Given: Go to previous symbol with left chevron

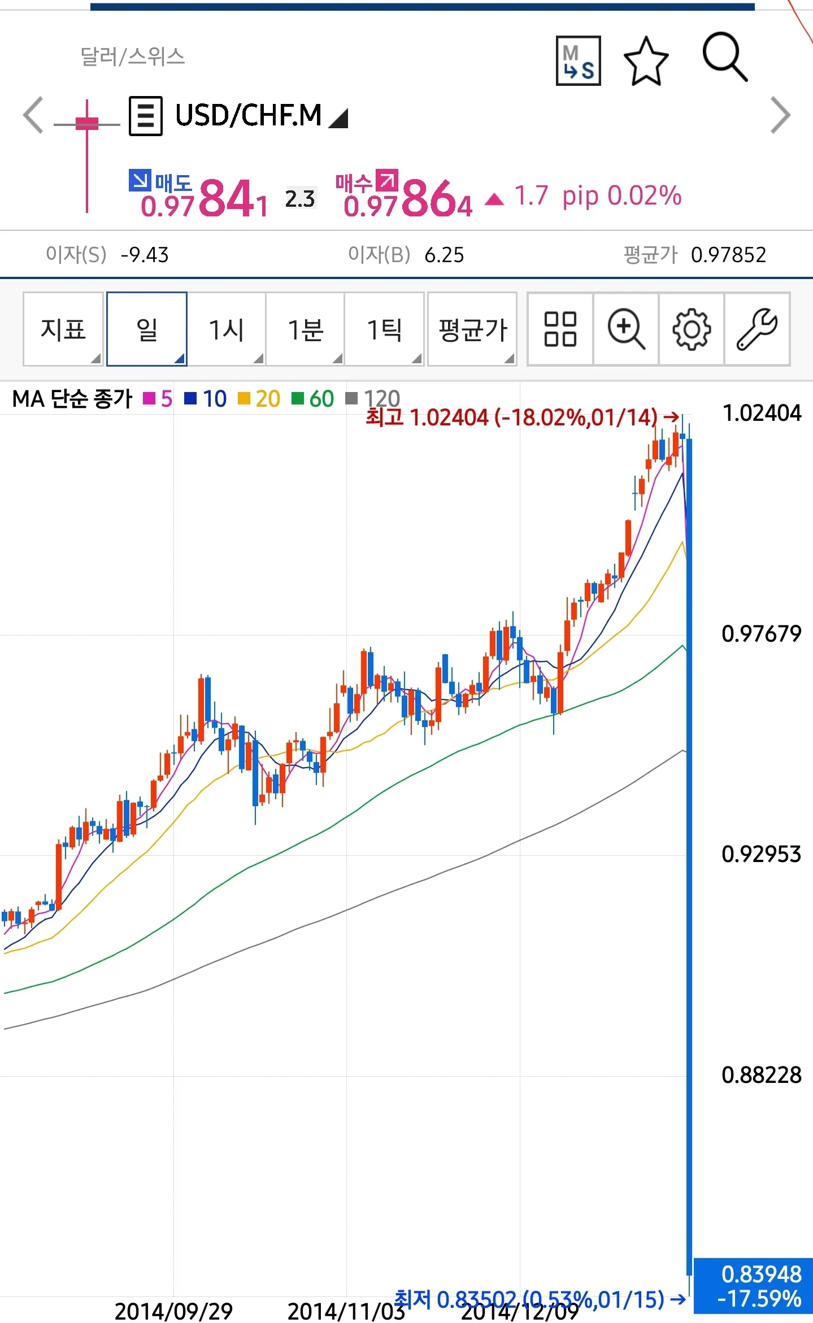Looking at the screenshot, I should (33, 115).
